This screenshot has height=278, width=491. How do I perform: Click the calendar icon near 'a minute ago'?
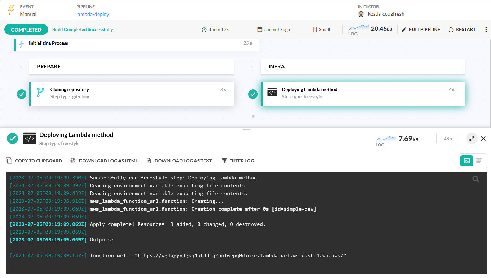click(260, 29)
